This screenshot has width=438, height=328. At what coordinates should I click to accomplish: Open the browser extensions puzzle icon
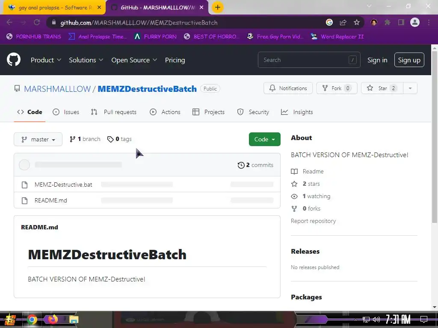[388, 22]
